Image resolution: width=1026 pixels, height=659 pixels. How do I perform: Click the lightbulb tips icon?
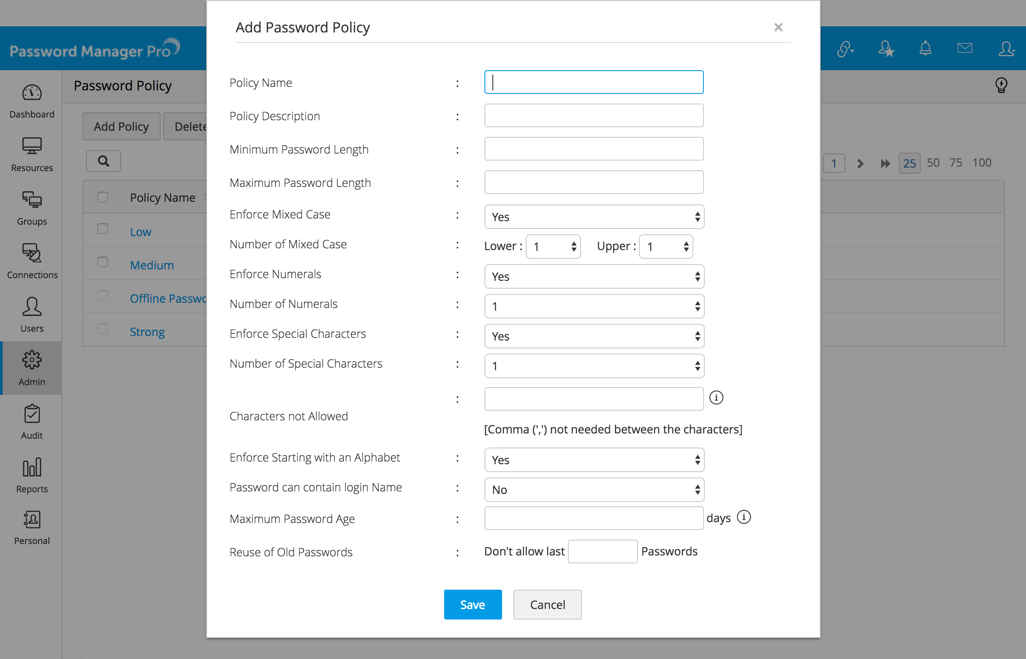pyautogui.click(x=1001, y=85)
